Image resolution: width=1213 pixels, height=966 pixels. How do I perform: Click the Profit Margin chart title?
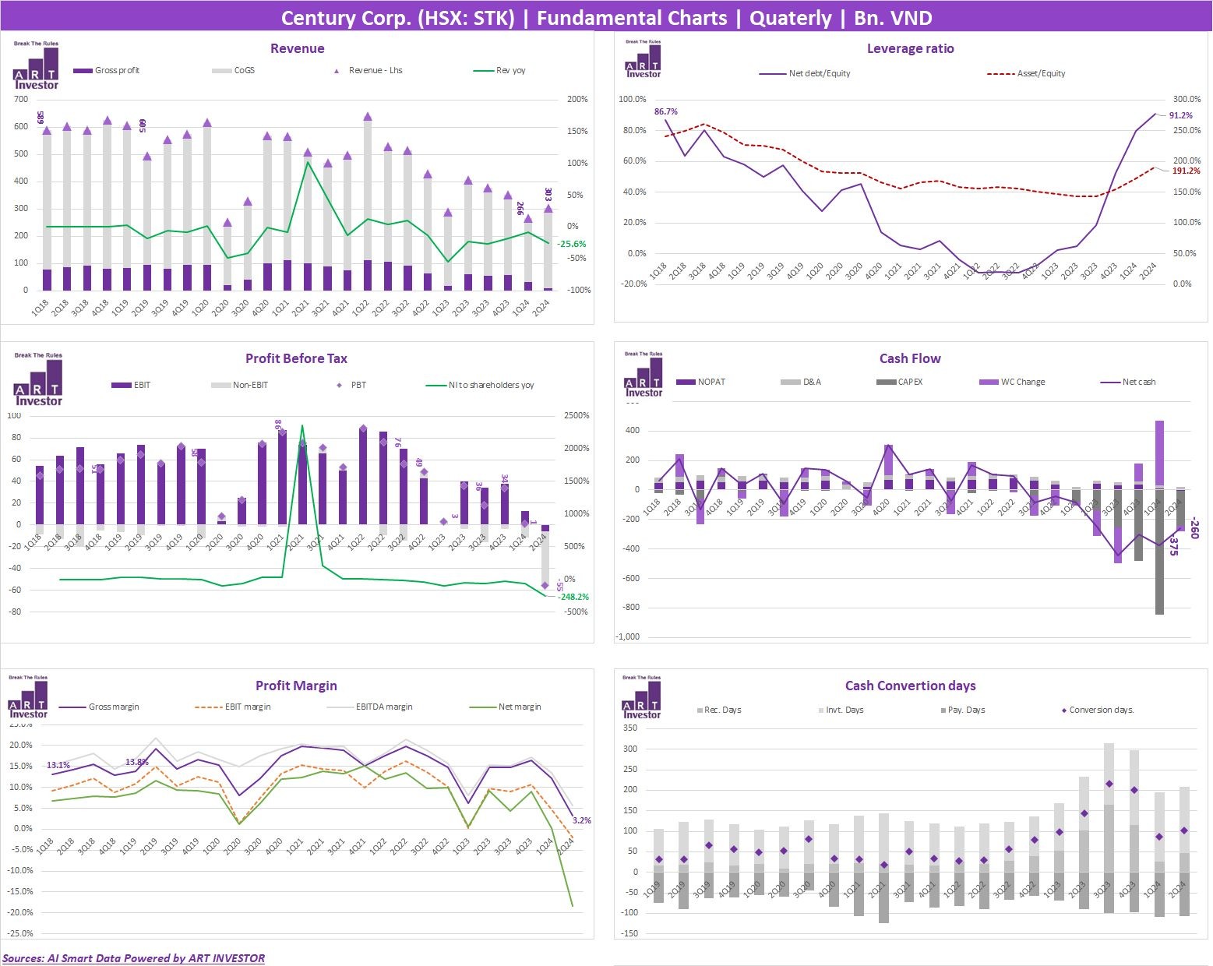296,686
